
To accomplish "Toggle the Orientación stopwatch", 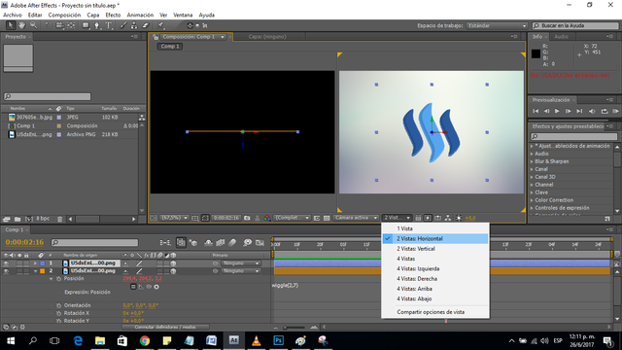I will pos(58,305).
